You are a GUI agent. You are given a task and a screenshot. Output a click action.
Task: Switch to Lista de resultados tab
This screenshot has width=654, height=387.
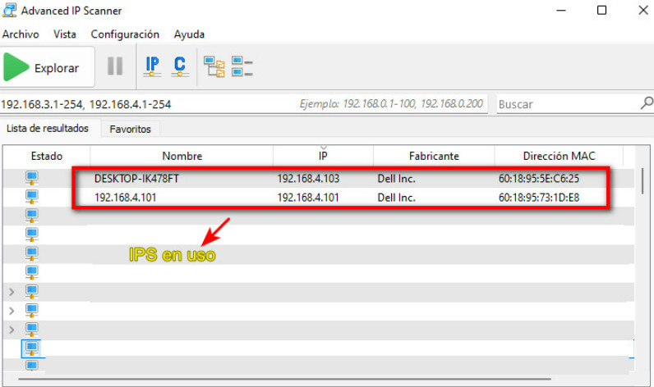pos(48,129)
